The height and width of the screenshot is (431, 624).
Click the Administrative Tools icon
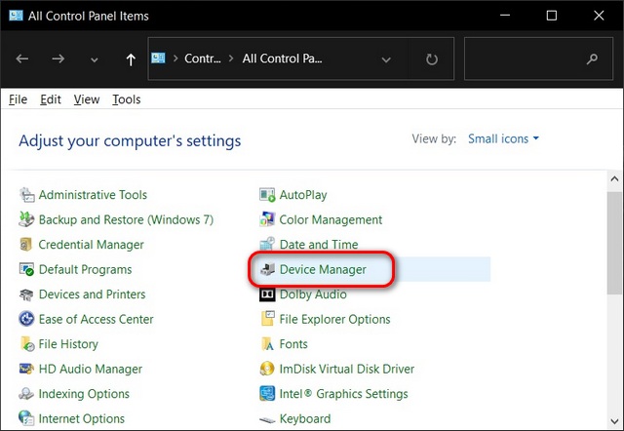[x=27, y=195]
